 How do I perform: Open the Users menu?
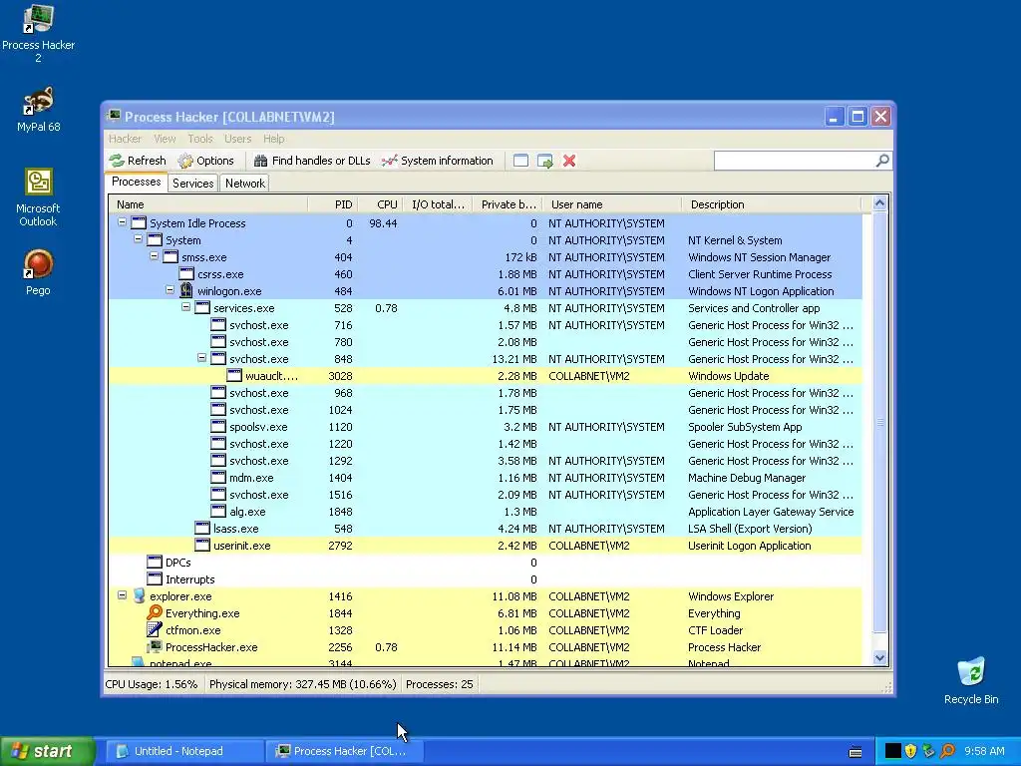(x=237, y=139)
